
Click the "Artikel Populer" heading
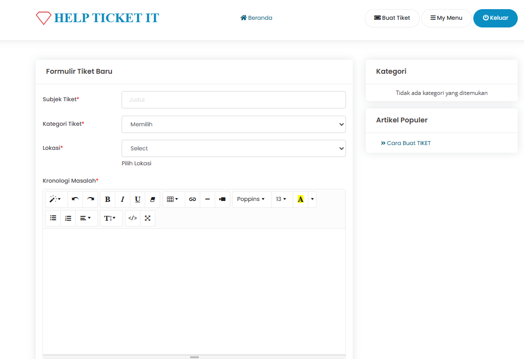402,120
